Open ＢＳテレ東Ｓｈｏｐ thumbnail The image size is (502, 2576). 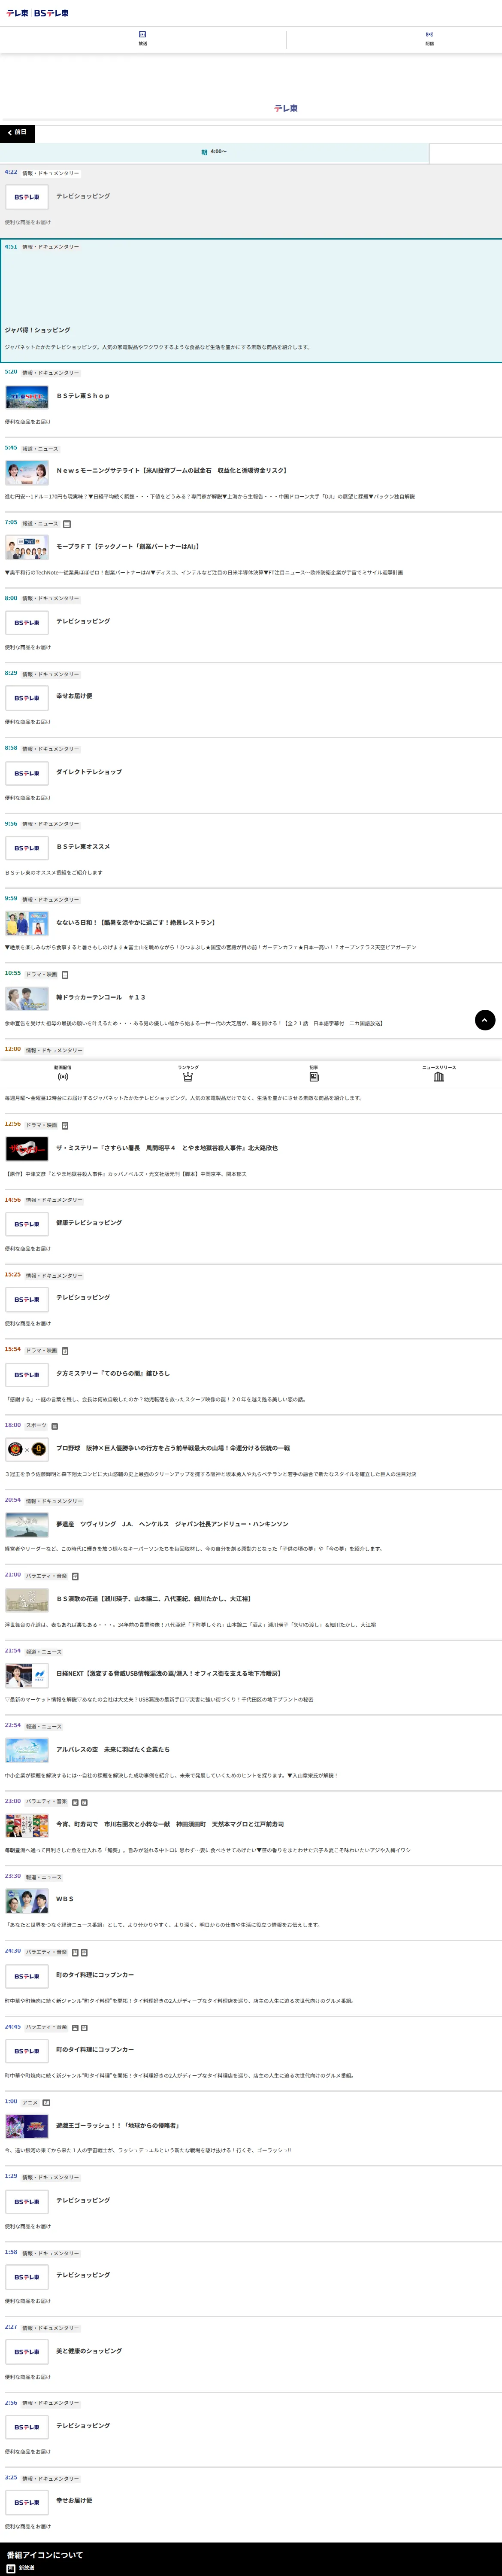coord(27,397)
